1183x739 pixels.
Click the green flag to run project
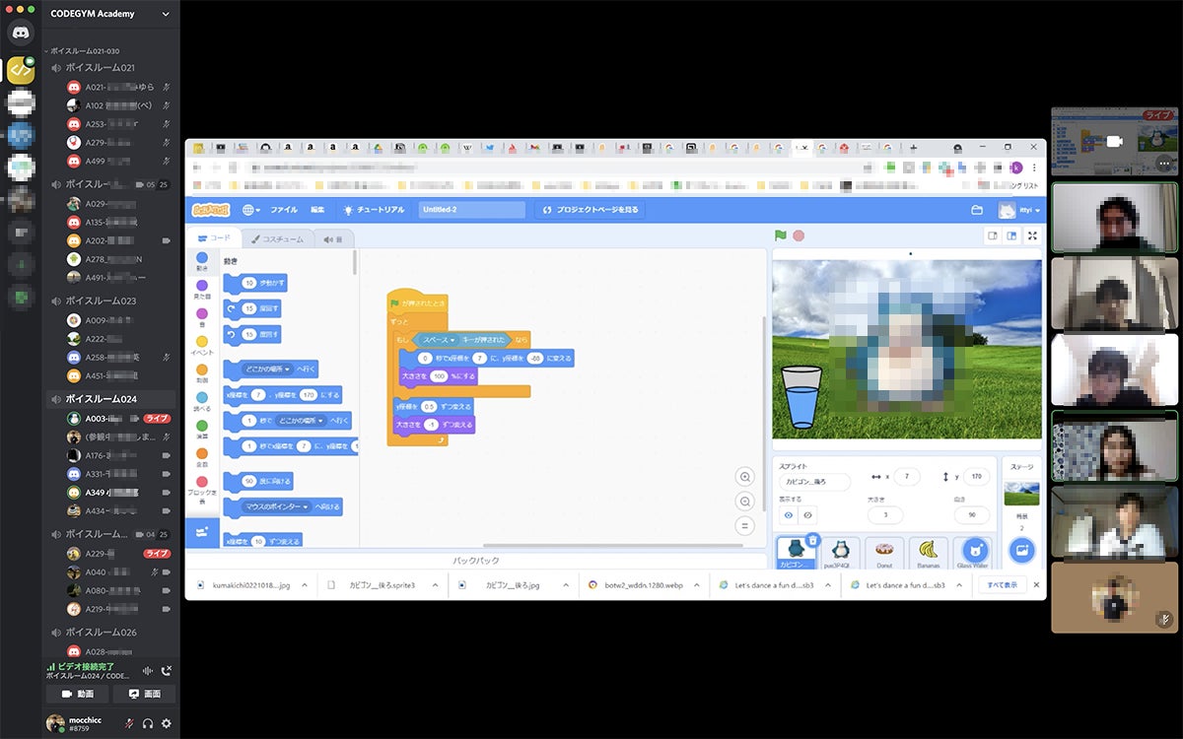tap(781, 235)
